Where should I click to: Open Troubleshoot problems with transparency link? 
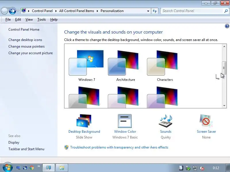119,147
